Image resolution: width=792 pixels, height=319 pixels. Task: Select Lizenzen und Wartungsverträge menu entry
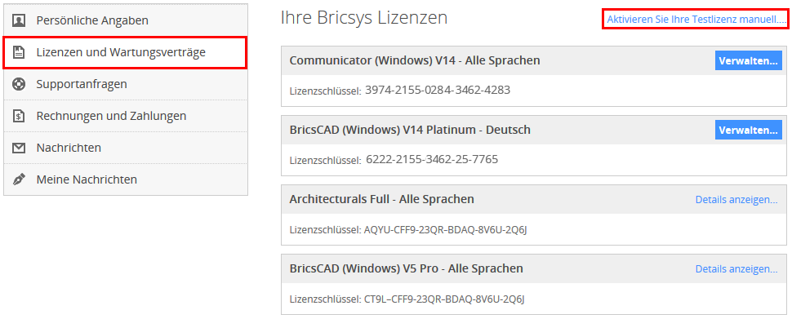pyautogui.click(x=125, y=52)
